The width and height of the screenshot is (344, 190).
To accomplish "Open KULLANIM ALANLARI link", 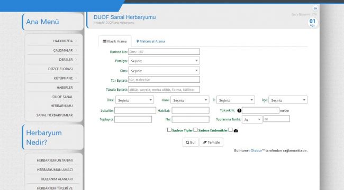I will [57, 179].
